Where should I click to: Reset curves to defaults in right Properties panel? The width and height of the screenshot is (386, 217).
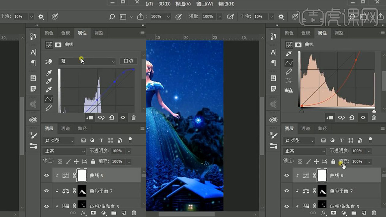click(x=352, y=117)
